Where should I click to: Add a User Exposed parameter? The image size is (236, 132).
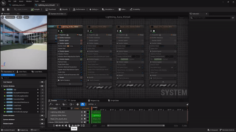click(x=42, y=82)
